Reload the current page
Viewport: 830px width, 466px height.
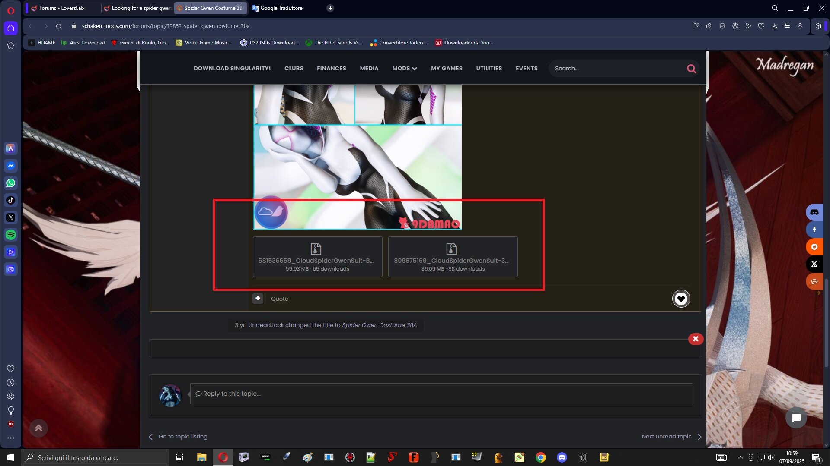59,26
